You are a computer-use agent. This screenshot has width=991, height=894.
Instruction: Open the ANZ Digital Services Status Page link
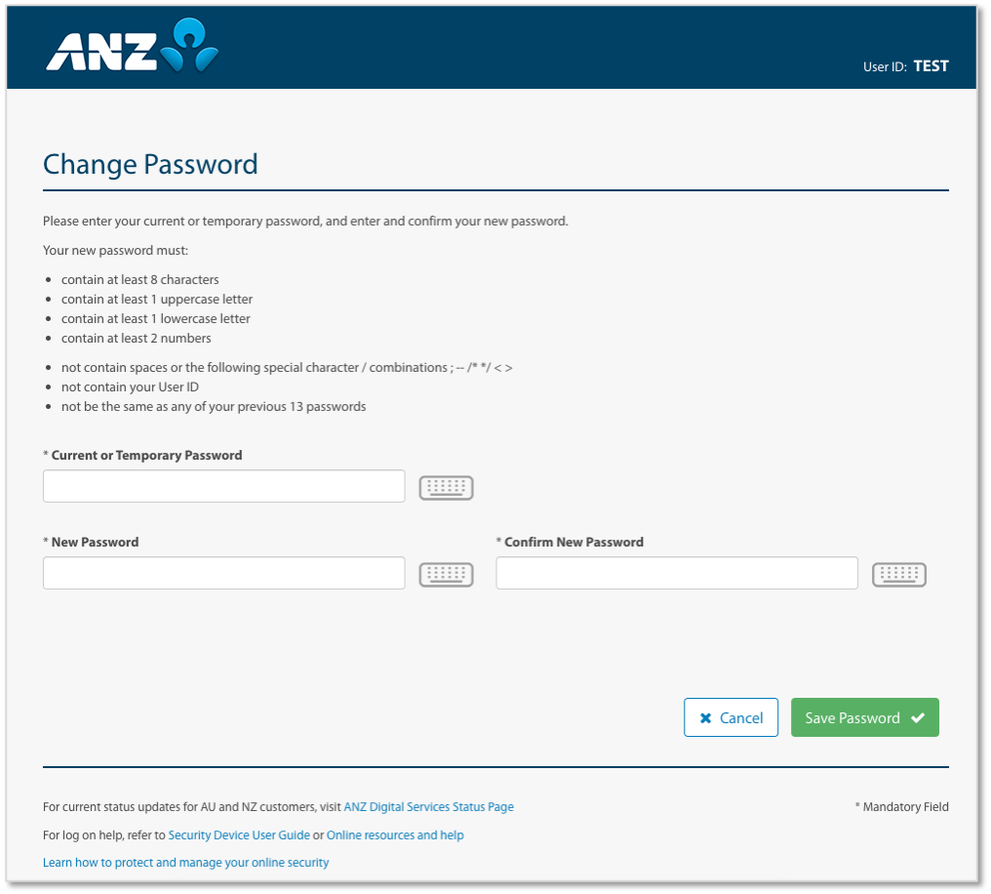428,806
